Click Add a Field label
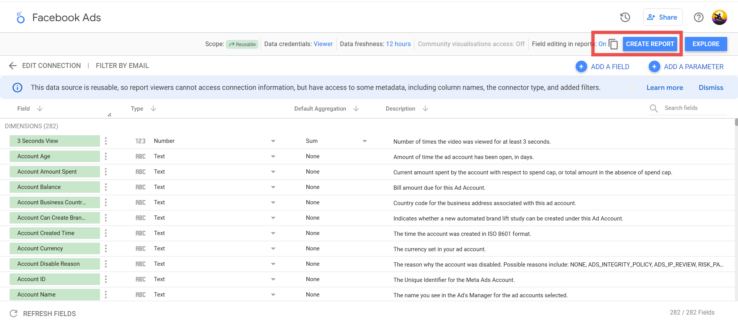This screenshot has width=738, height=323. coord(610,67)
